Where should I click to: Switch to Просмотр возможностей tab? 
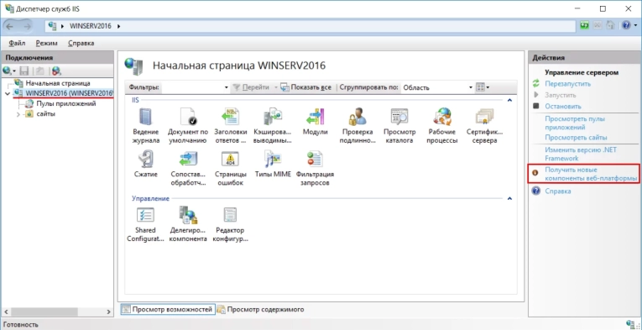pos(168,310)
